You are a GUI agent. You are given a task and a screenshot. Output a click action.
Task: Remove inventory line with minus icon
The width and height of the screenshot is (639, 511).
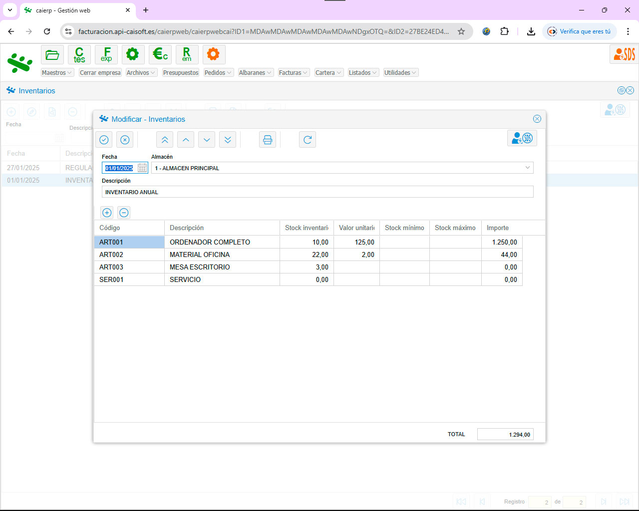click(124, 213)
